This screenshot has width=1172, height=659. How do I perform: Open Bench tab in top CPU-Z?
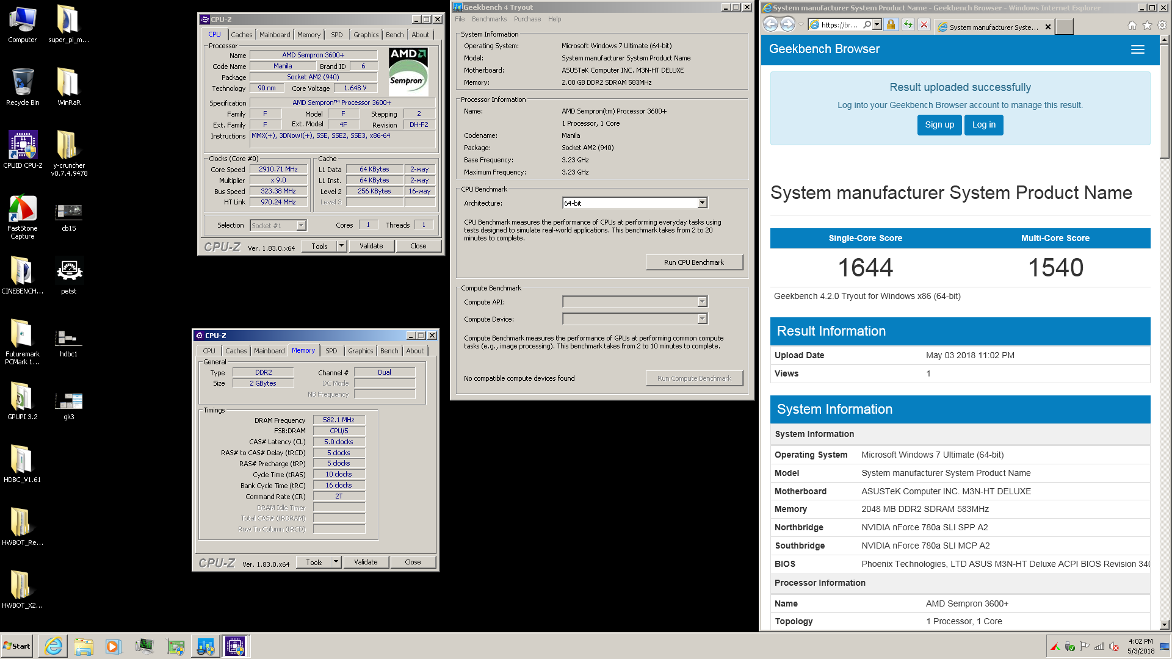pyautogui.click(x=395, y=35)
